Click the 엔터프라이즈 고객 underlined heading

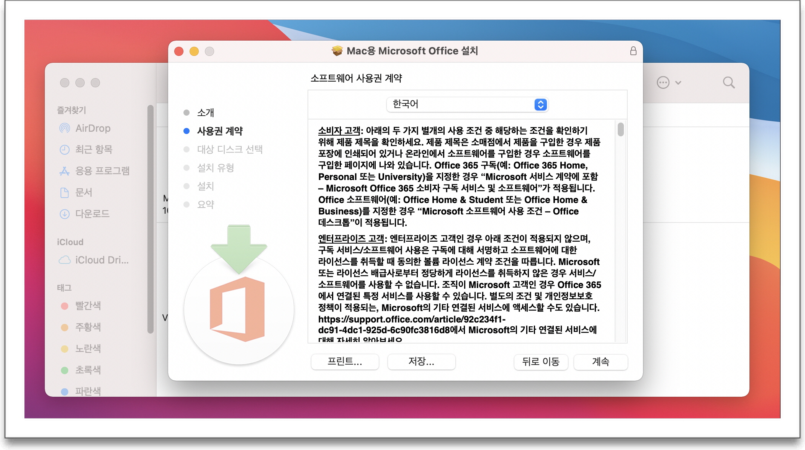[351, 239]
